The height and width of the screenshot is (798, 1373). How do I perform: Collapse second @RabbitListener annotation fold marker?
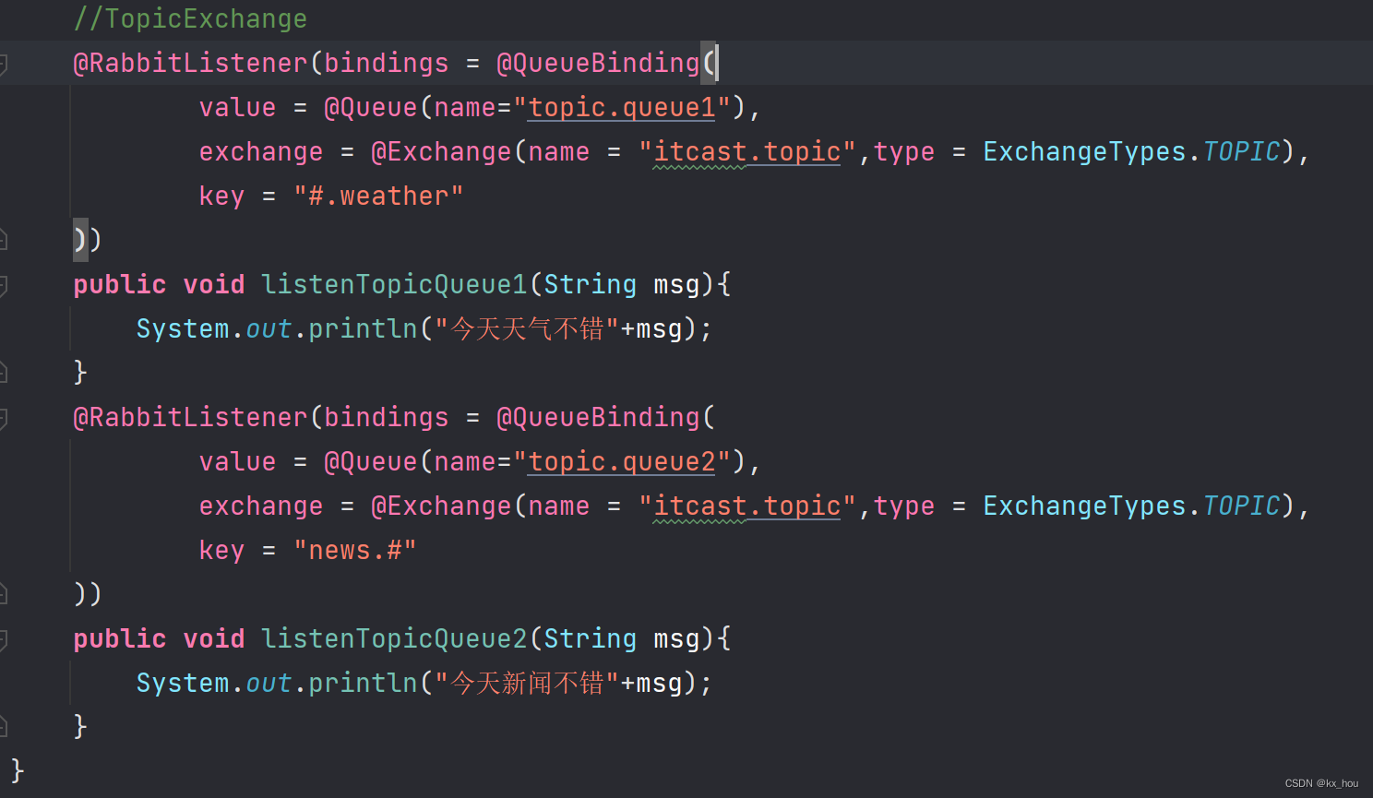coord(3,419)
